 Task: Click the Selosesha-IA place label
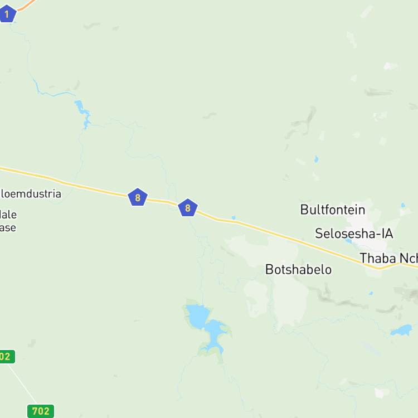point(354,234)
